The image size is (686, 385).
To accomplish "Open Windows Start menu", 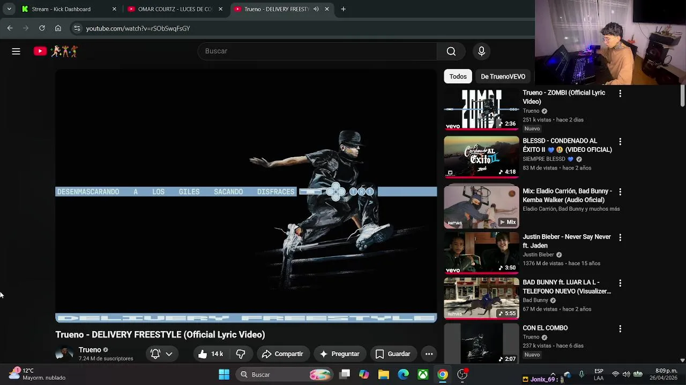I will (x=224, y=374).
